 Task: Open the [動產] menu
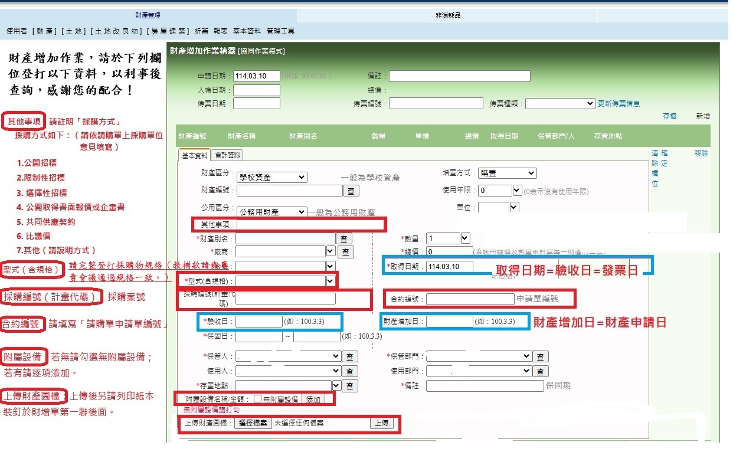coord(45,31)
